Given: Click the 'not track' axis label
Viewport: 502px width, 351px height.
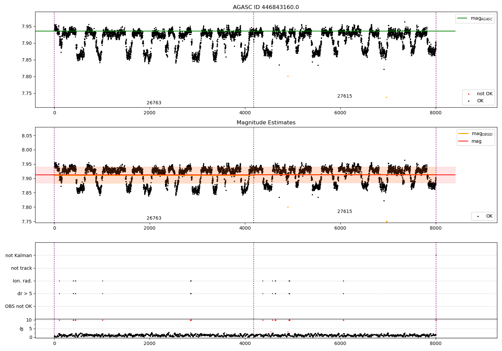Looking at the screenshot, I should click(21, 268).
